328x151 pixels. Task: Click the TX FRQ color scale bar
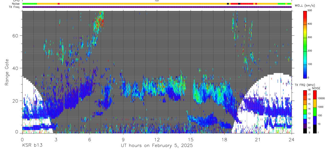point(305,112)
